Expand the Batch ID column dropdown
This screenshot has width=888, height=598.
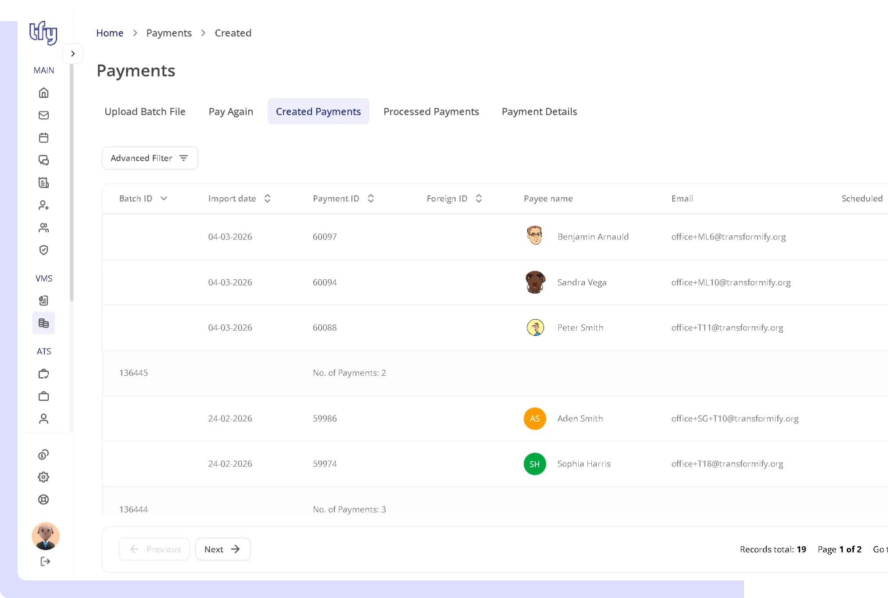click(165, 198)
